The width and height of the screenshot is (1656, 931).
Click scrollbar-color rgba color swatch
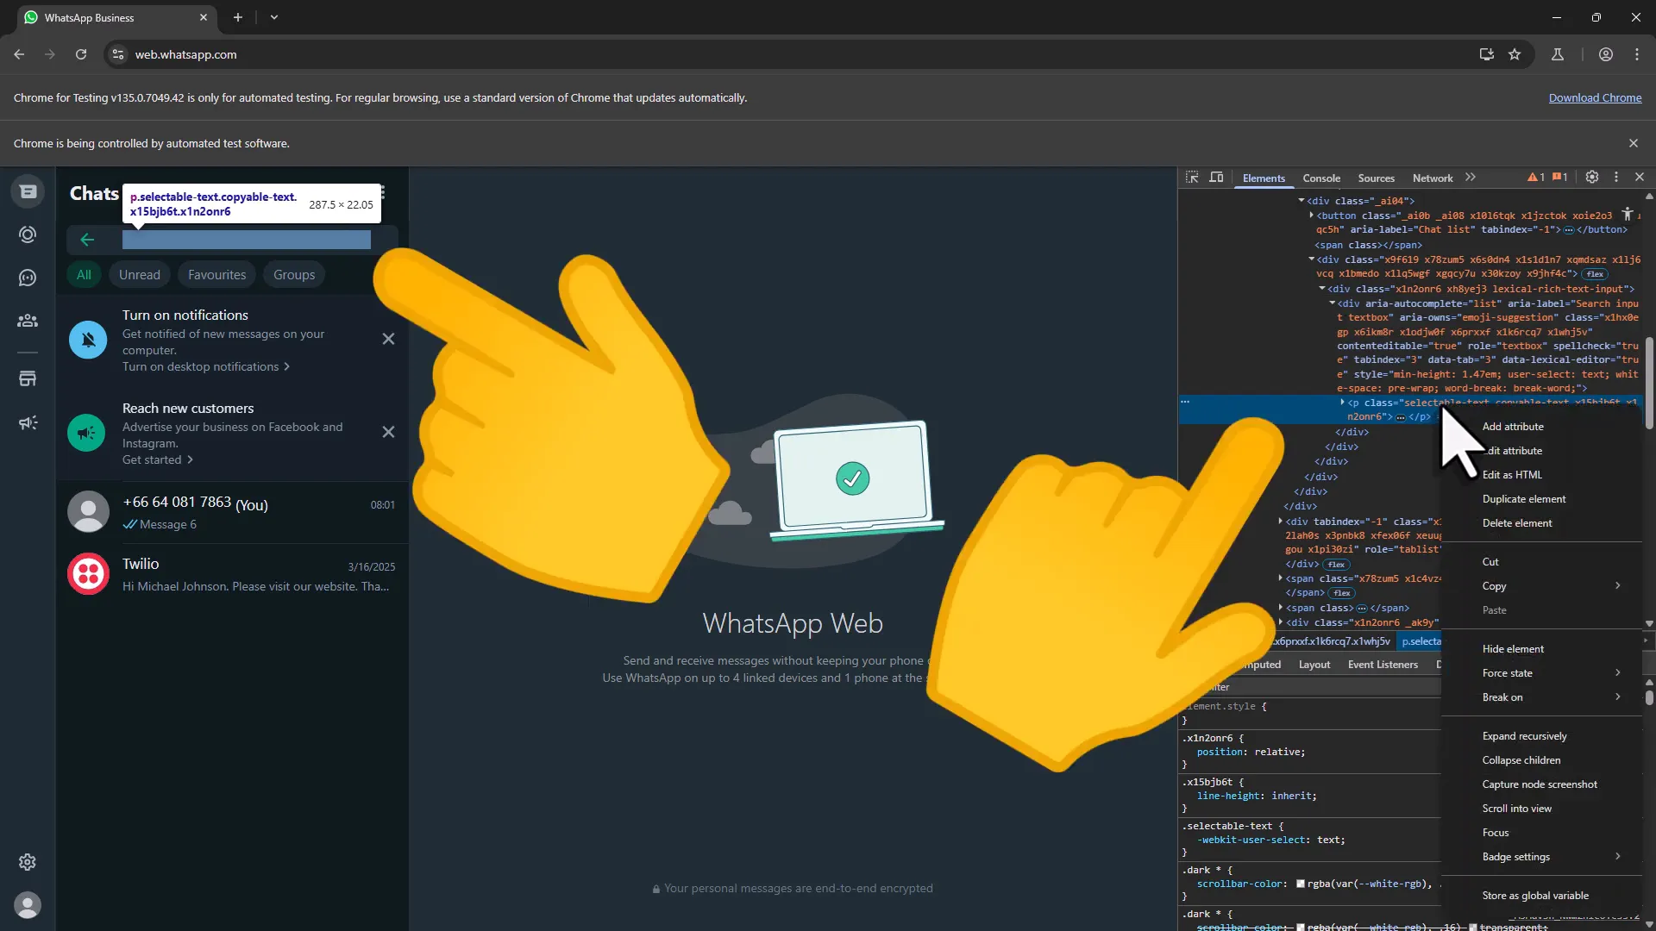[x=1300, y=884]
